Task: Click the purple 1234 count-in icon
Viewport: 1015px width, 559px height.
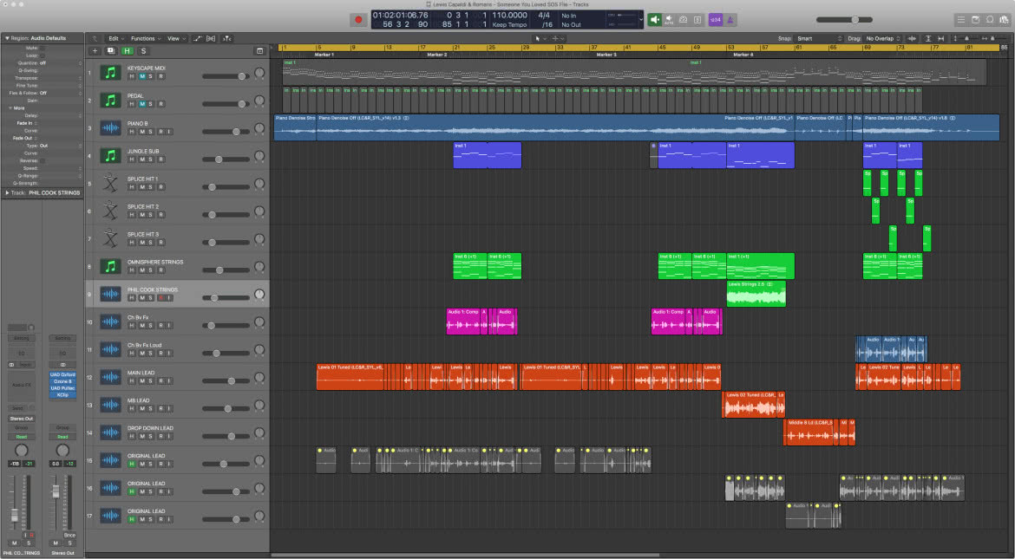Action: click(716, 20)
